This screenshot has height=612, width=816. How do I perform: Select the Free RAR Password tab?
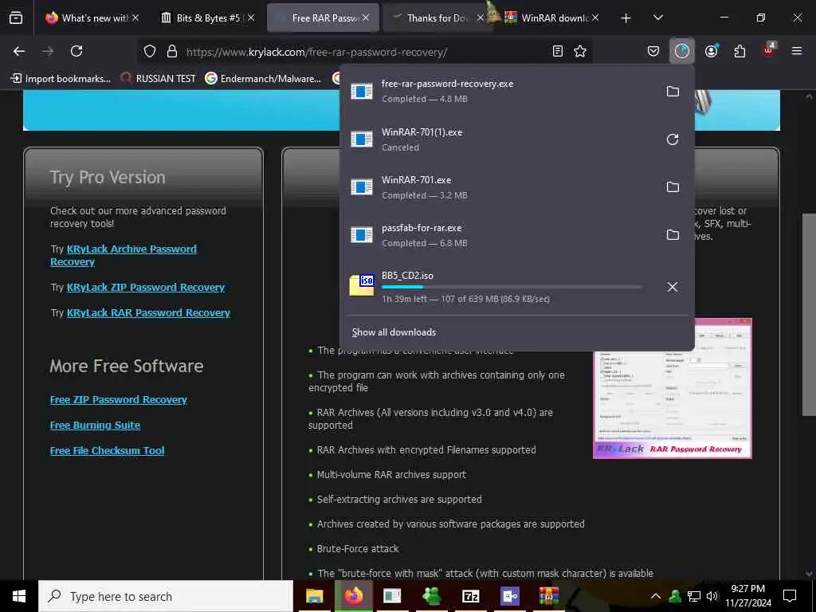pyautogui.click(x=323, y=18)
